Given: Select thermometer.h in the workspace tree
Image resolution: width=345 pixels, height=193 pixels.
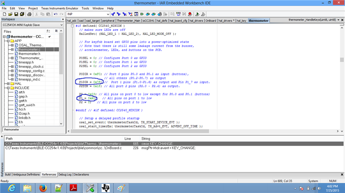Looking at the screenshot, I should 30,54.
